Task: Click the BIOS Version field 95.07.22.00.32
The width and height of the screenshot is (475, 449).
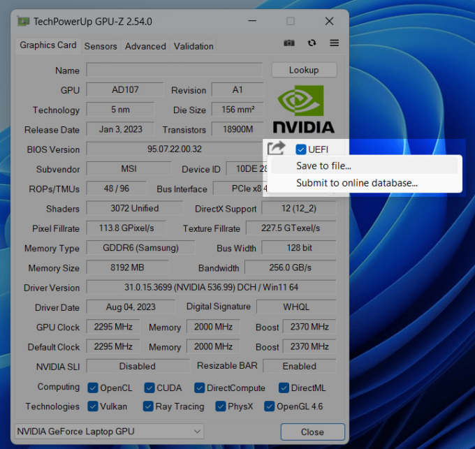Action: tap(175, 149)
